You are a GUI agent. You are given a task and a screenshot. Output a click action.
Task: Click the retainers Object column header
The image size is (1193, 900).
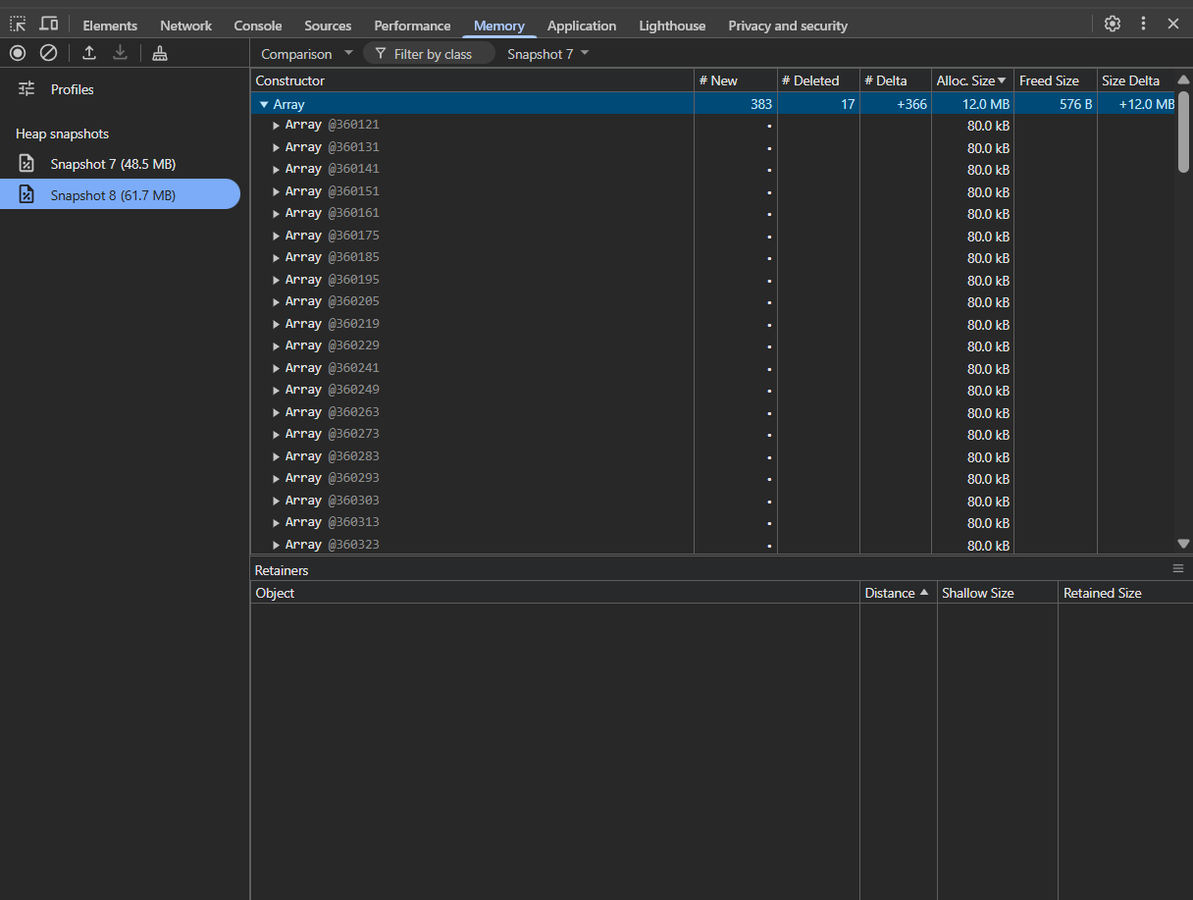(x=555, y=593)
